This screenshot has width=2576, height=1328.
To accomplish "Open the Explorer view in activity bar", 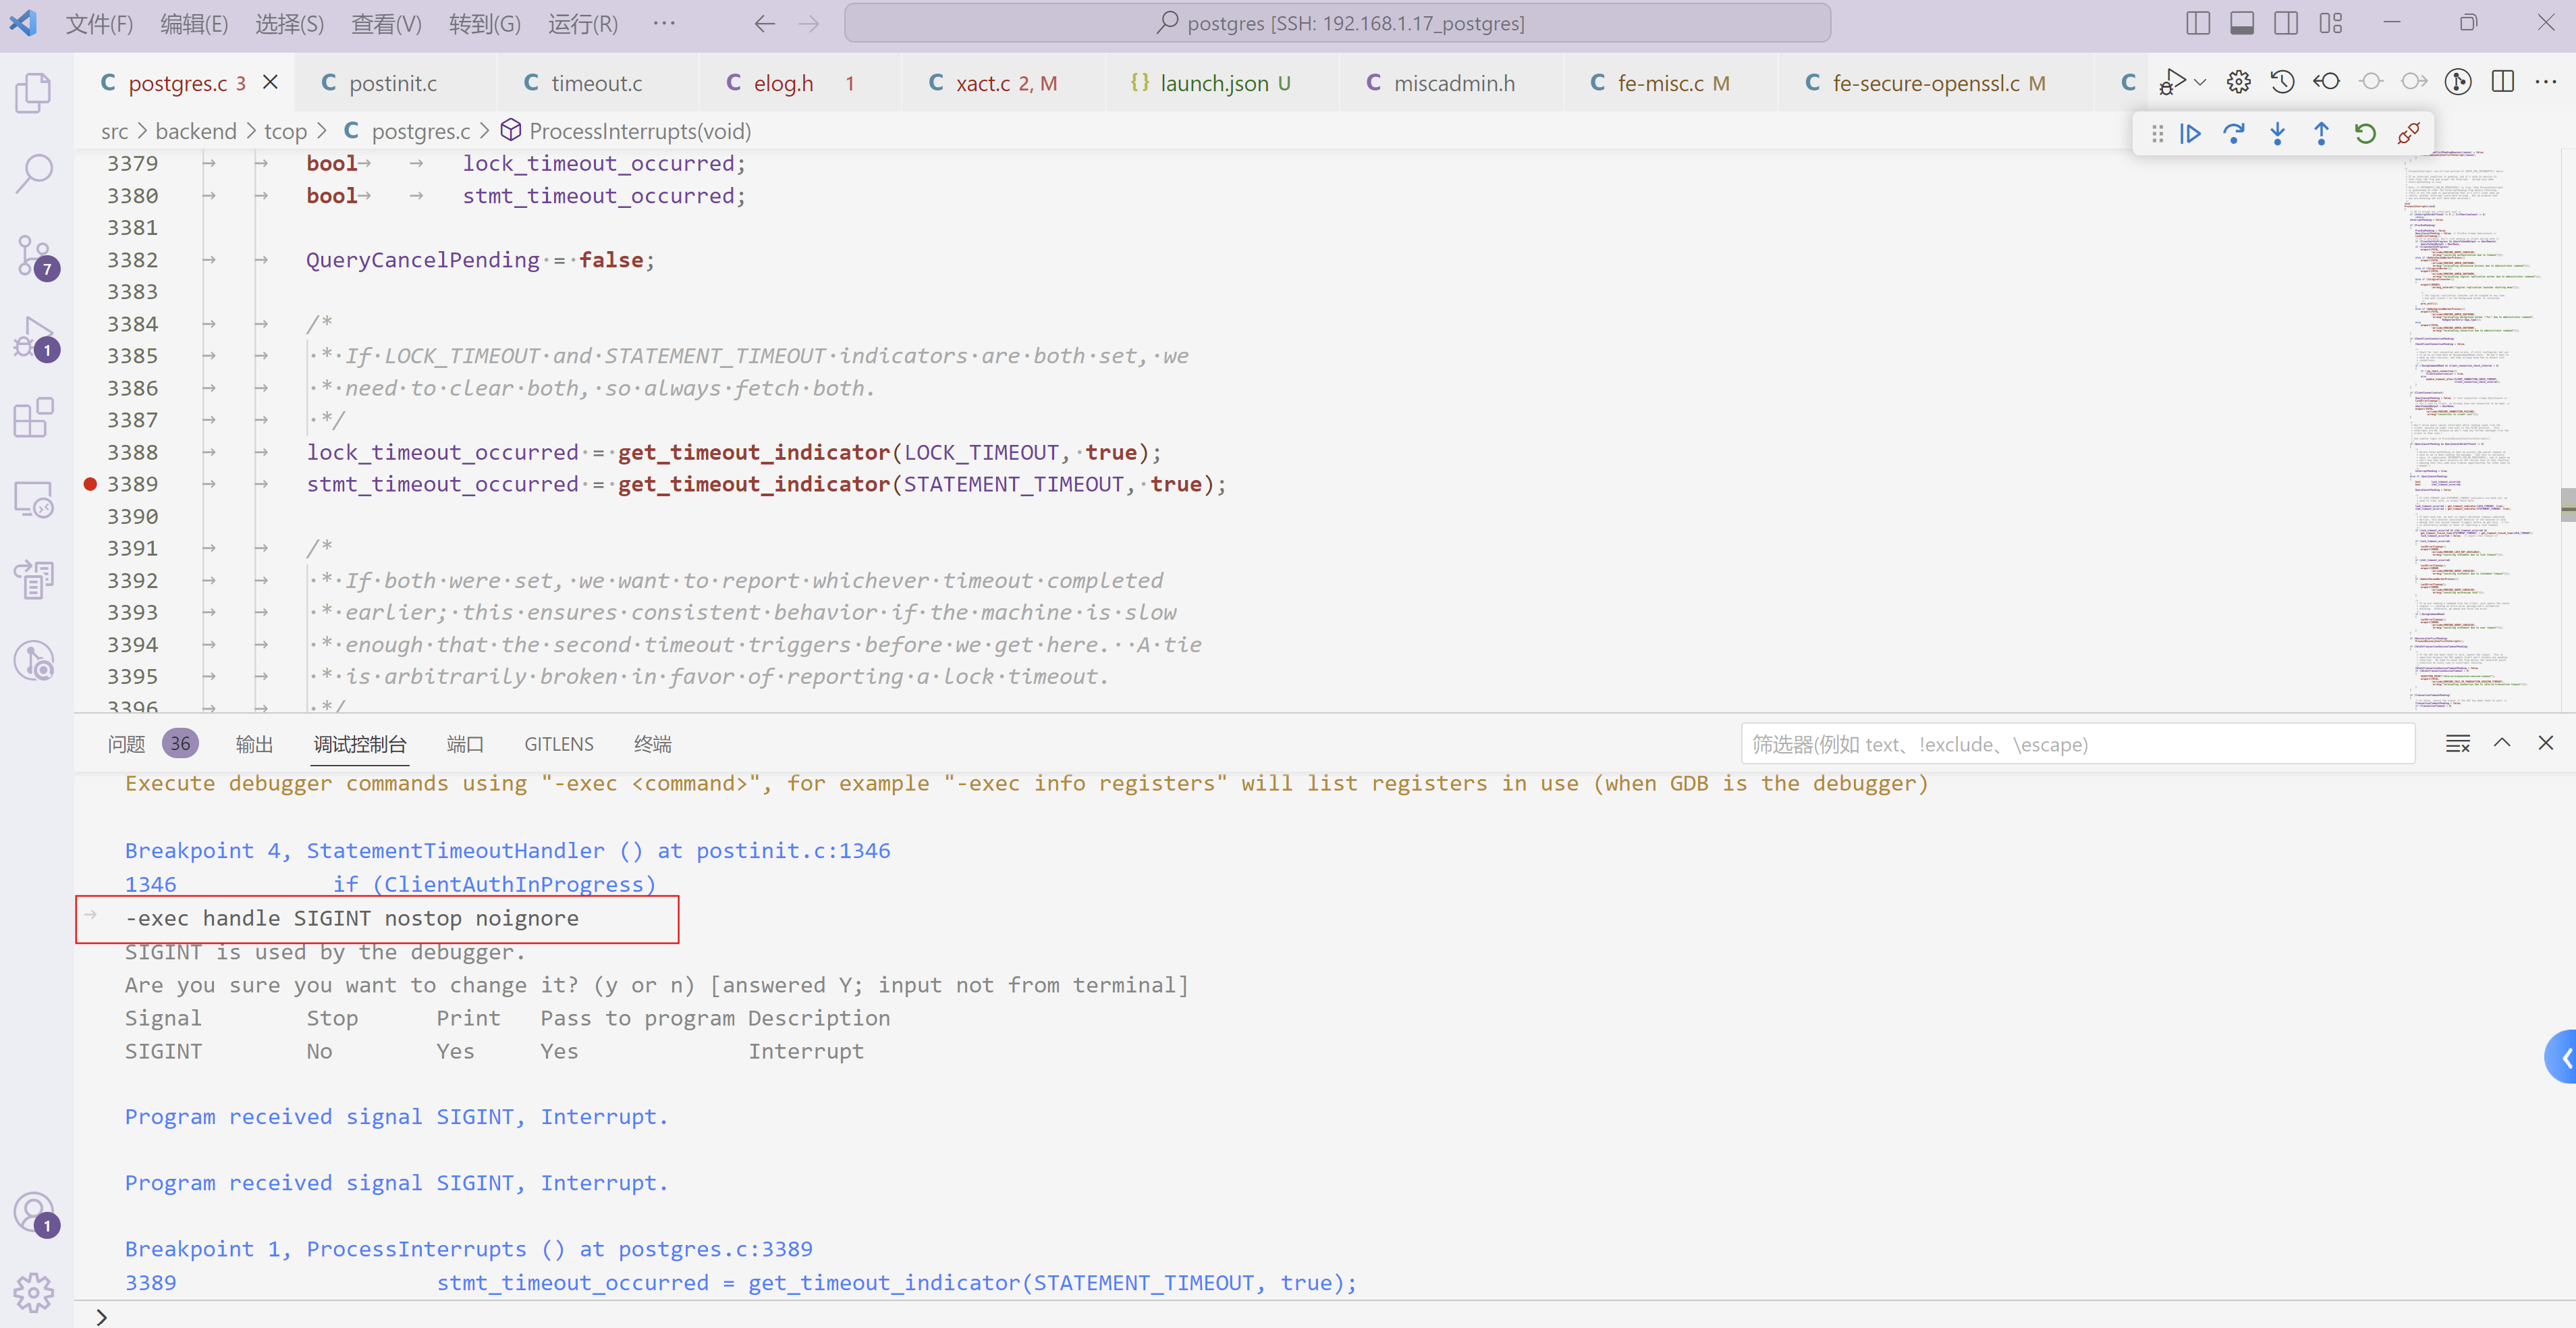I will pos(34,93).
